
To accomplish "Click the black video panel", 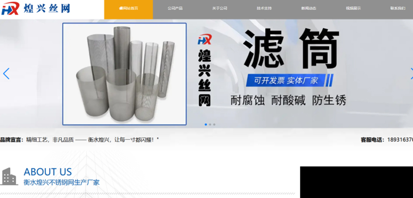I will pyautogui.click(x=356, y=182).
